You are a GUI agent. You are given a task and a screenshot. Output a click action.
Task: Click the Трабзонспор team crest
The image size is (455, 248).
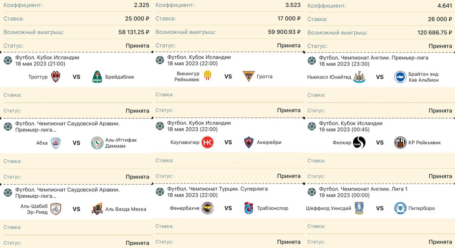(249, 208)
